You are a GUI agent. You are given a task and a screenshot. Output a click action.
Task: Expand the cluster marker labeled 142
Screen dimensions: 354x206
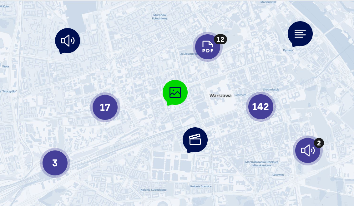pos(260,107)
